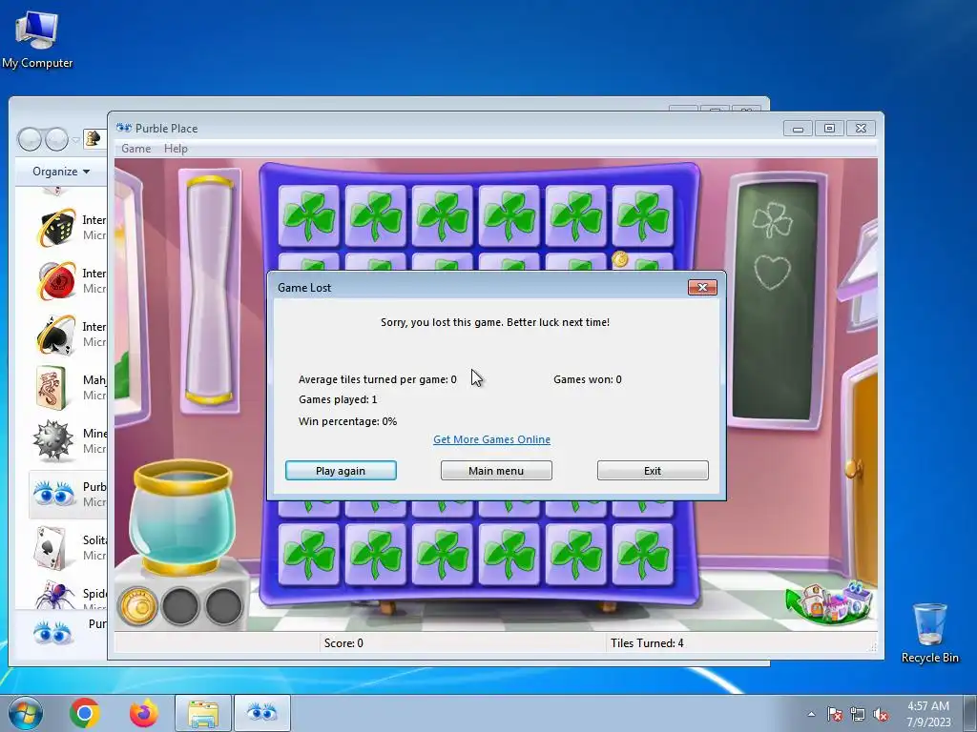Click the Action Center flag tray icon
The width and height of the screenshot is (977, 732).
tap(834, 714)
